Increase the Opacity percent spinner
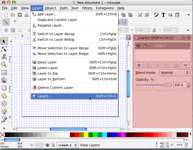This screenshot has width=193, height=150. [x=188, y=84]
